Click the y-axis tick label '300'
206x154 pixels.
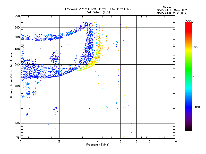tap(17, 64)
